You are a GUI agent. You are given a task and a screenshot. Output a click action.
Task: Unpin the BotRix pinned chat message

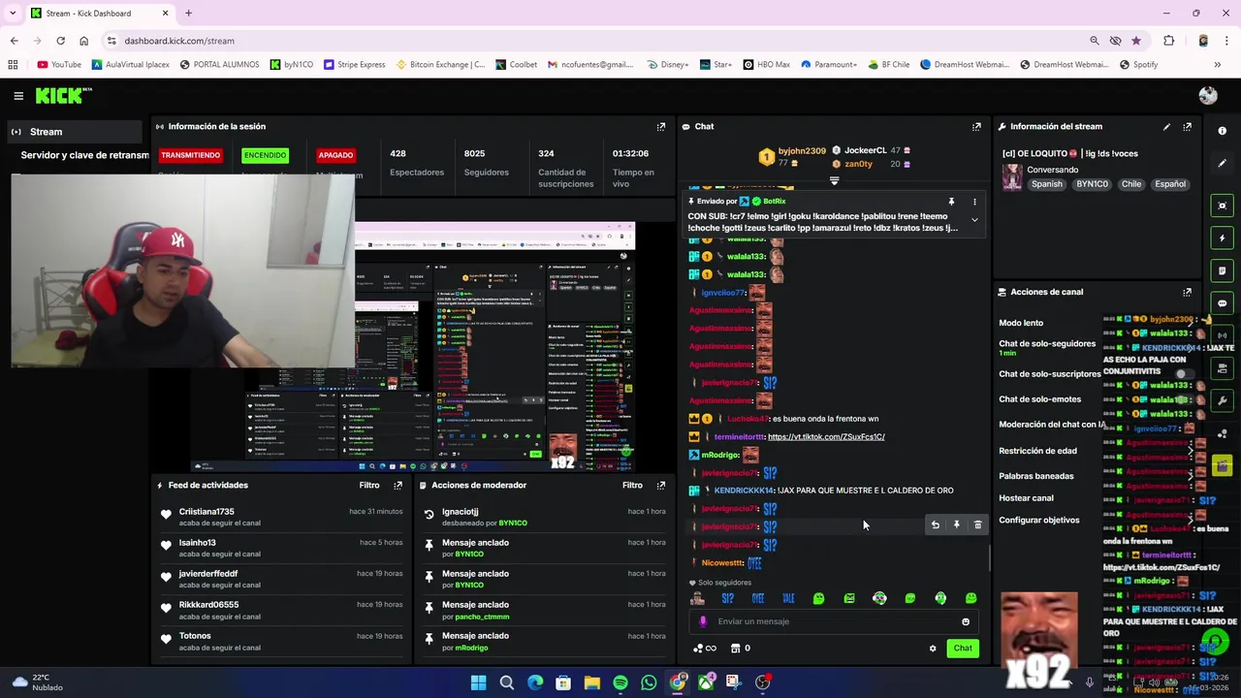click(951, 202)
